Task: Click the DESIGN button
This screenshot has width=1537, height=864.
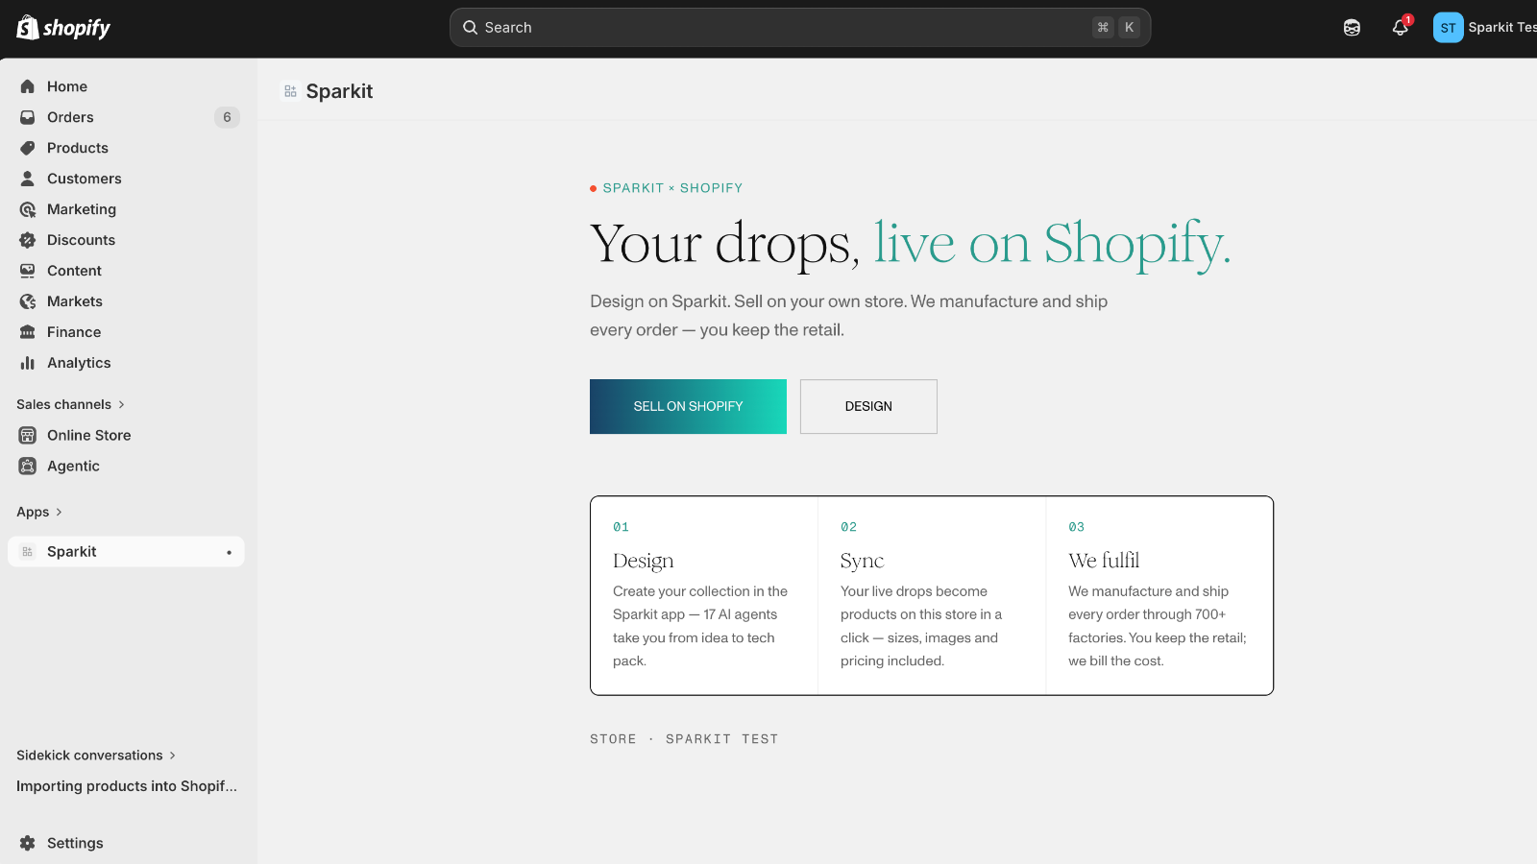Action: tap(868, 406)
